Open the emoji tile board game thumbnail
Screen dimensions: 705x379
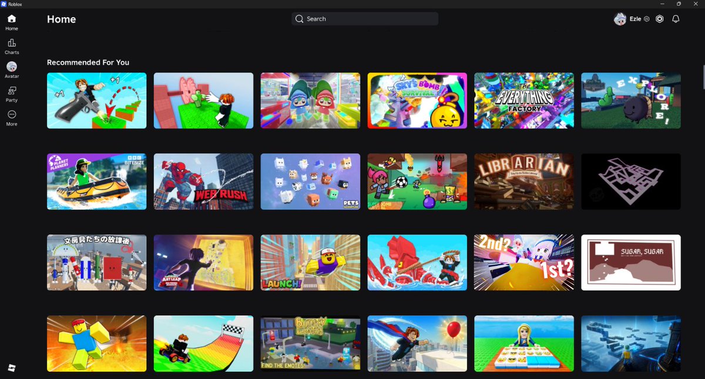tap(524, 344)
